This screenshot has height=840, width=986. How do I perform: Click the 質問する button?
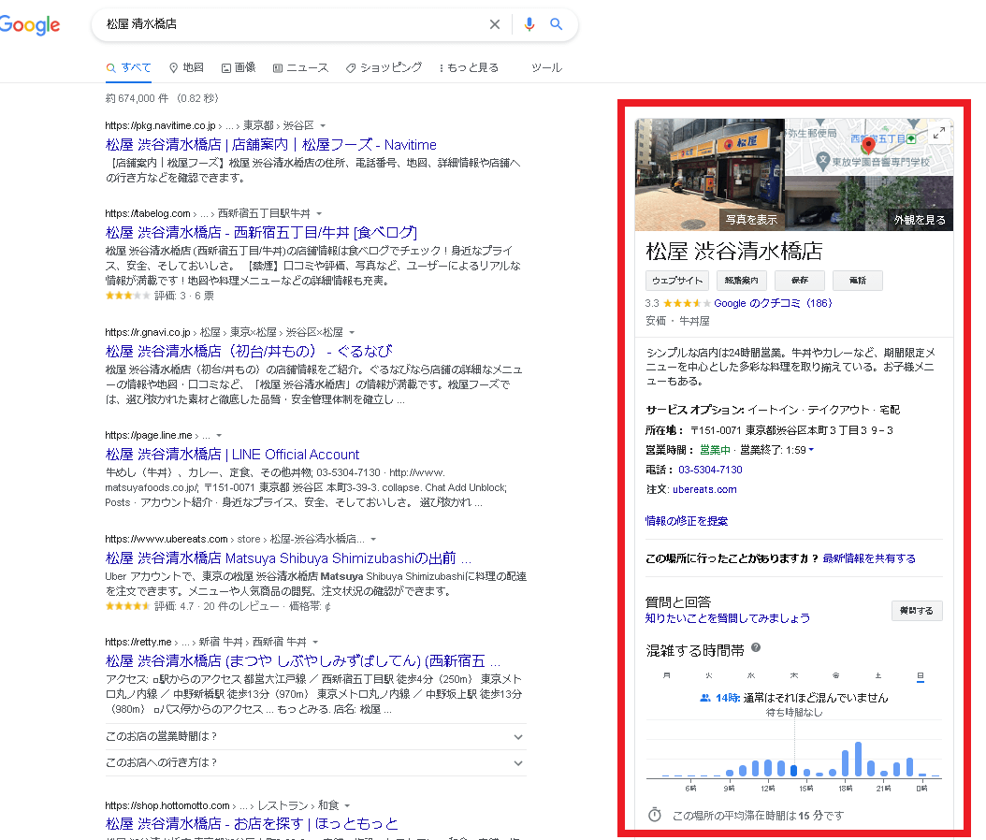tap(917, 611)
